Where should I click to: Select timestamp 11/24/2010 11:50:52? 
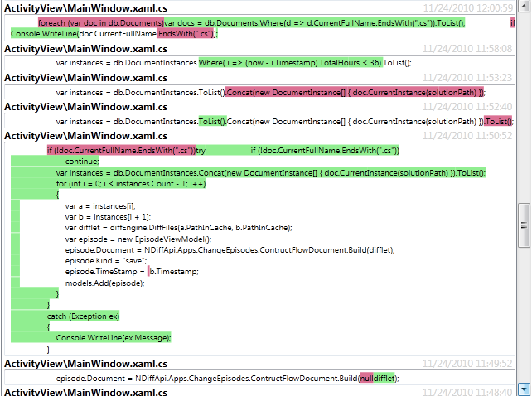point(467,136)
